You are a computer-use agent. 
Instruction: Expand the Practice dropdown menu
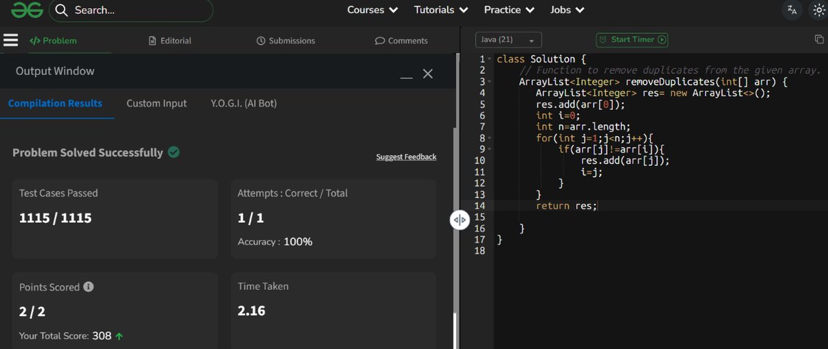[509, 10]
